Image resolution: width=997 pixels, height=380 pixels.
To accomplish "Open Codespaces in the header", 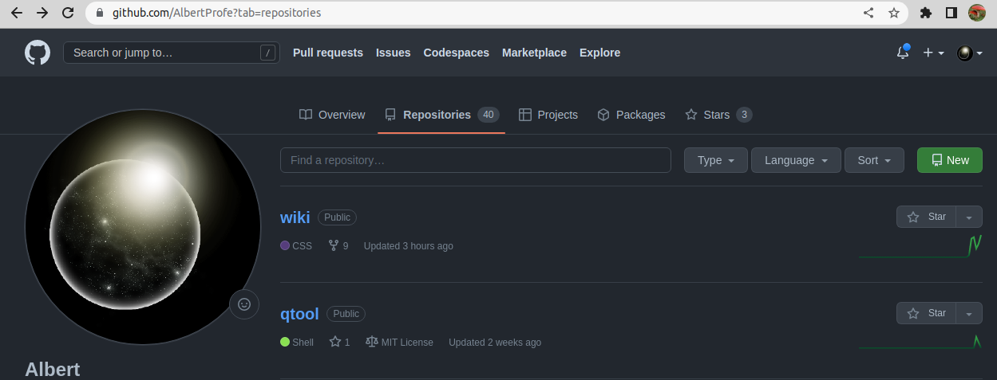I will [456, 53].
